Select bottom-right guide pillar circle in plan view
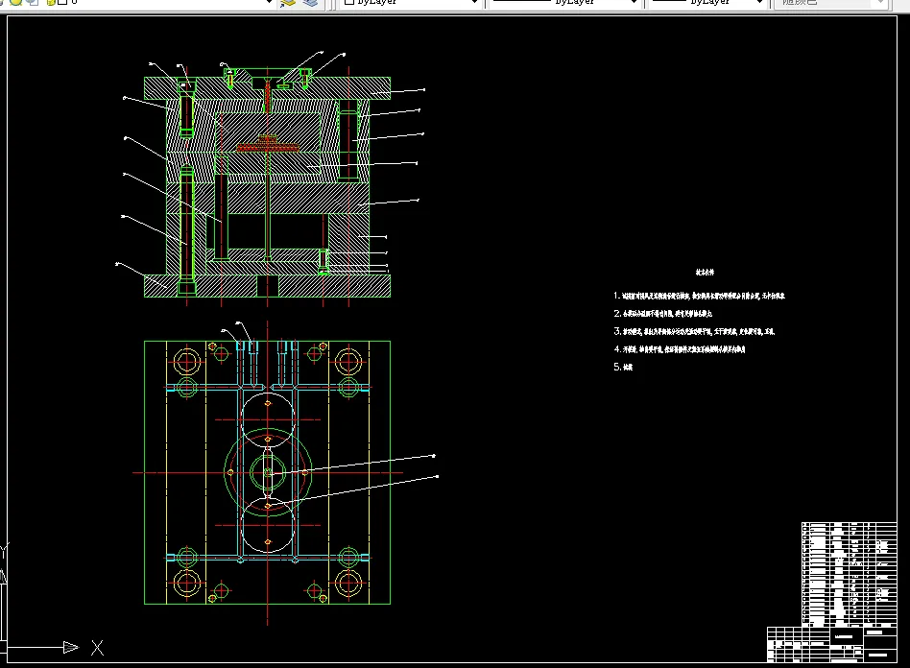 (x=348, y=584)
